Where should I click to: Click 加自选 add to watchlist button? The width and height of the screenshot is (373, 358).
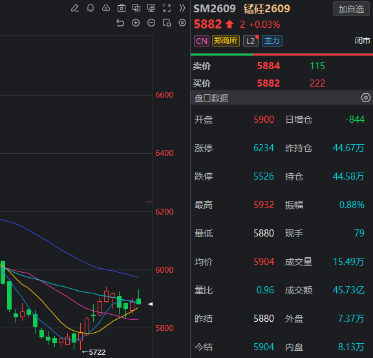click(x=351, y=9)
